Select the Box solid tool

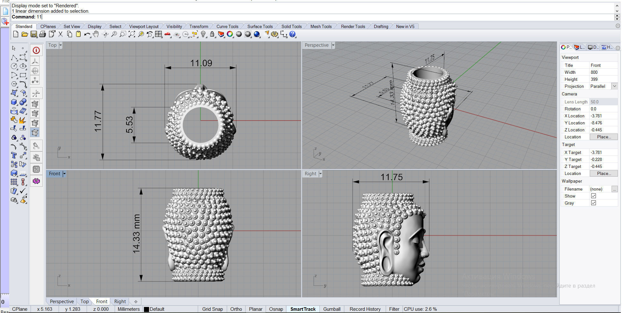tap(14, 102)
